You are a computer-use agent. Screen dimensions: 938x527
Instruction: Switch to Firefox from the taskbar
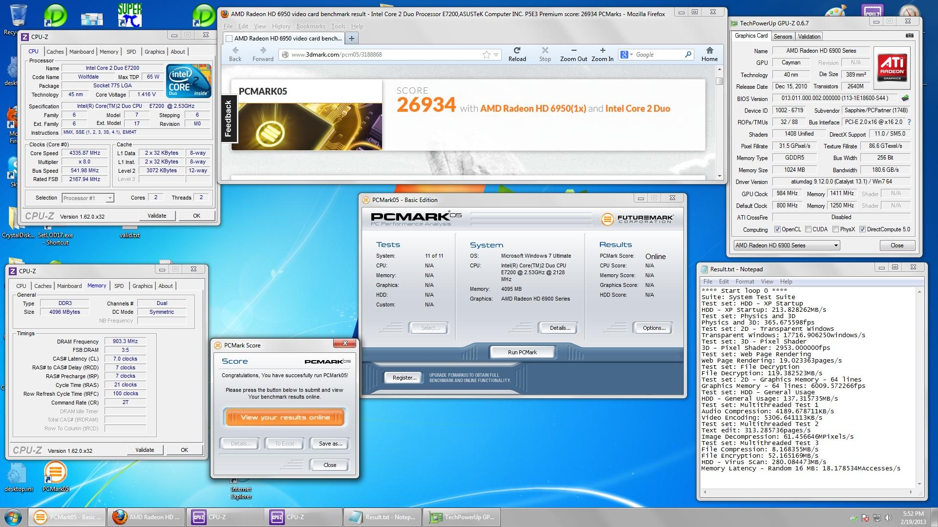(146, 517)
